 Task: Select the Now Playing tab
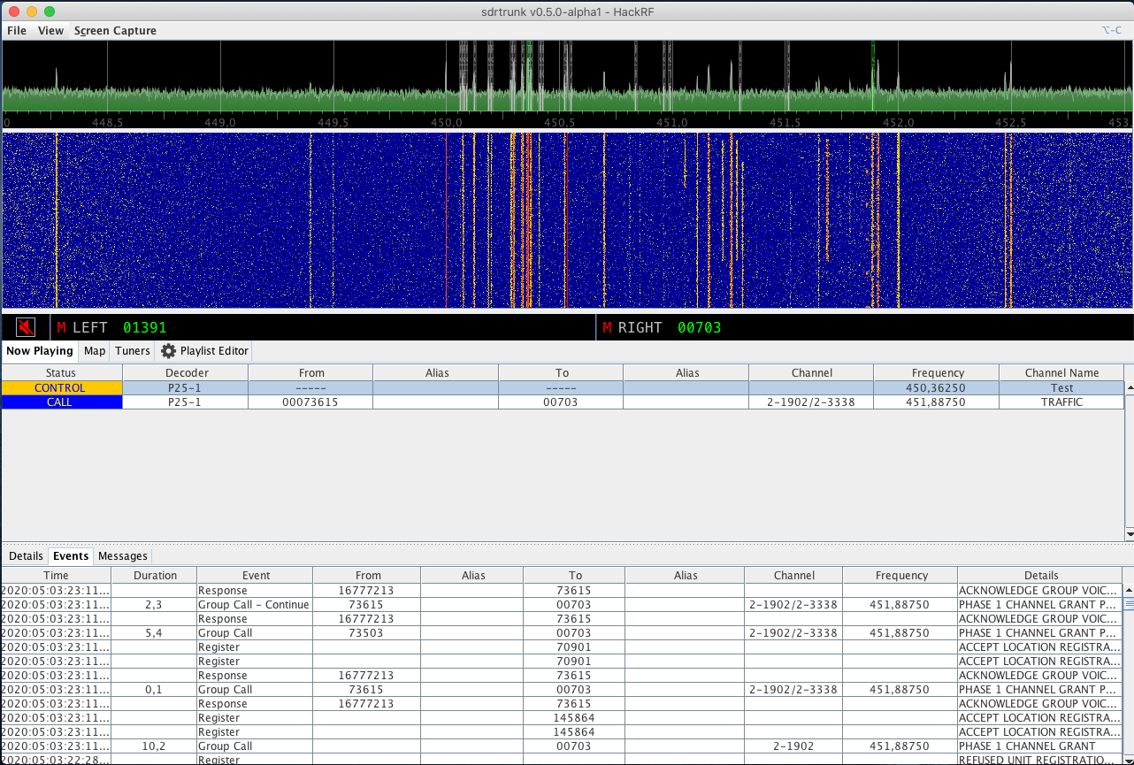[40, 350]
